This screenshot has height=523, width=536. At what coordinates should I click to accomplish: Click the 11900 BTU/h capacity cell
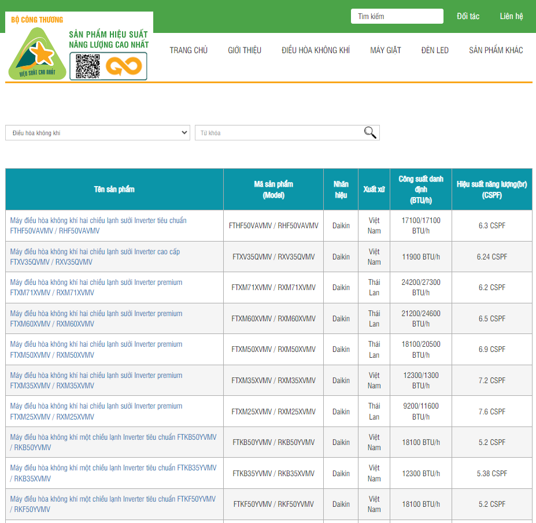[x=421, y=257]
